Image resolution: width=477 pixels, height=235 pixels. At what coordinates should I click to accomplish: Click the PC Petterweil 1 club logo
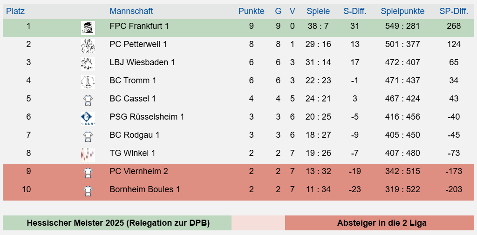[88, 45]
